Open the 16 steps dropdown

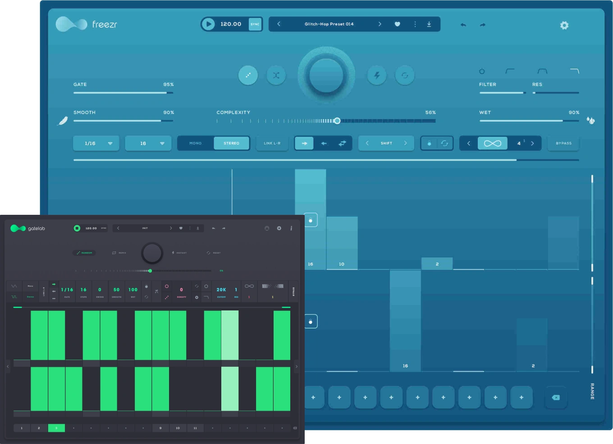(148, 143)
